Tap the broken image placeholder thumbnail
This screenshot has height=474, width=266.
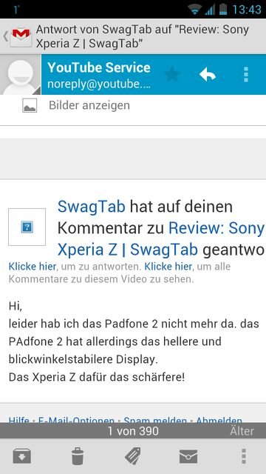(27, 227)
